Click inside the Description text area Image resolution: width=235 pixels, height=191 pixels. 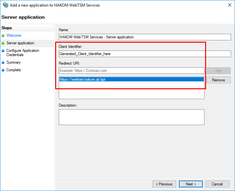tap(131, 117)
